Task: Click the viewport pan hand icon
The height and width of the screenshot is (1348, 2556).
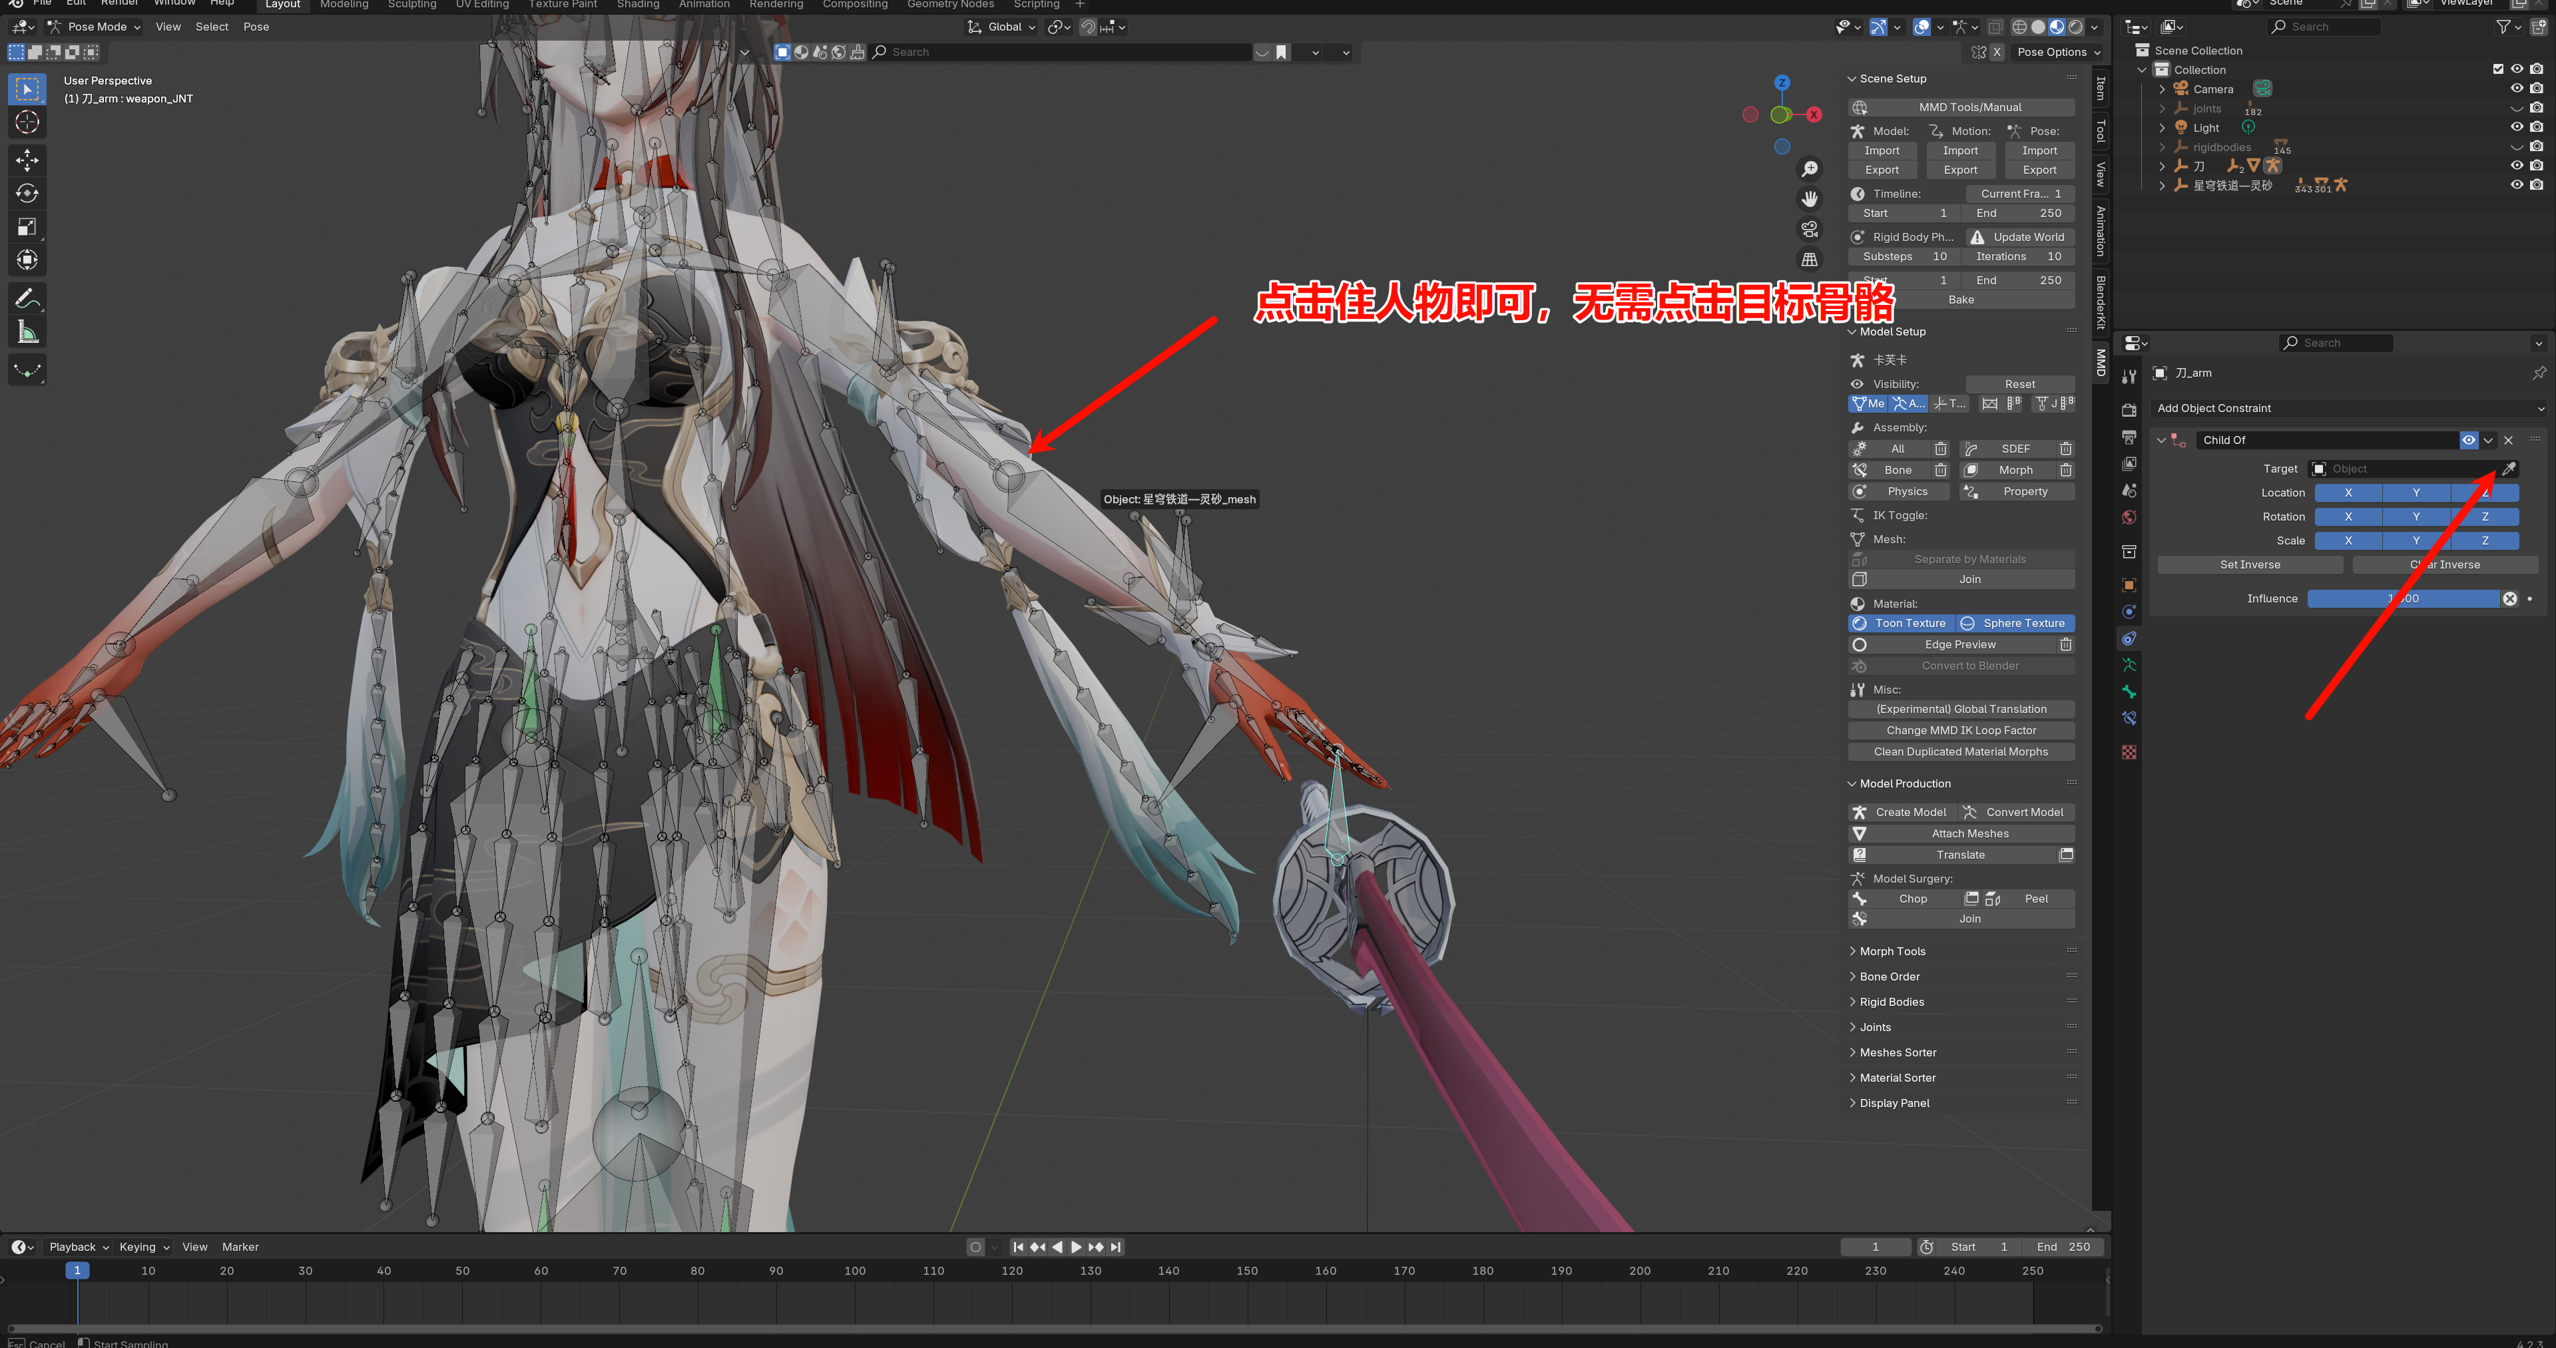Action: pyautogui.click(x=1810, y=200)
